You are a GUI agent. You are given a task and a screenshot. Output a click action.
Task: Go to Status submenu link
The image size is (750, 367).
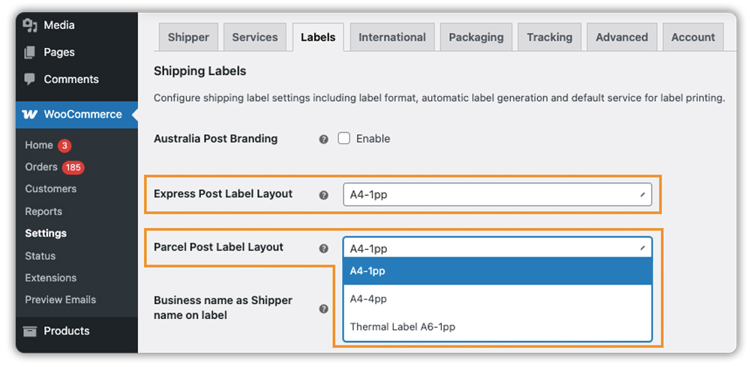click(x=40, y=256)
